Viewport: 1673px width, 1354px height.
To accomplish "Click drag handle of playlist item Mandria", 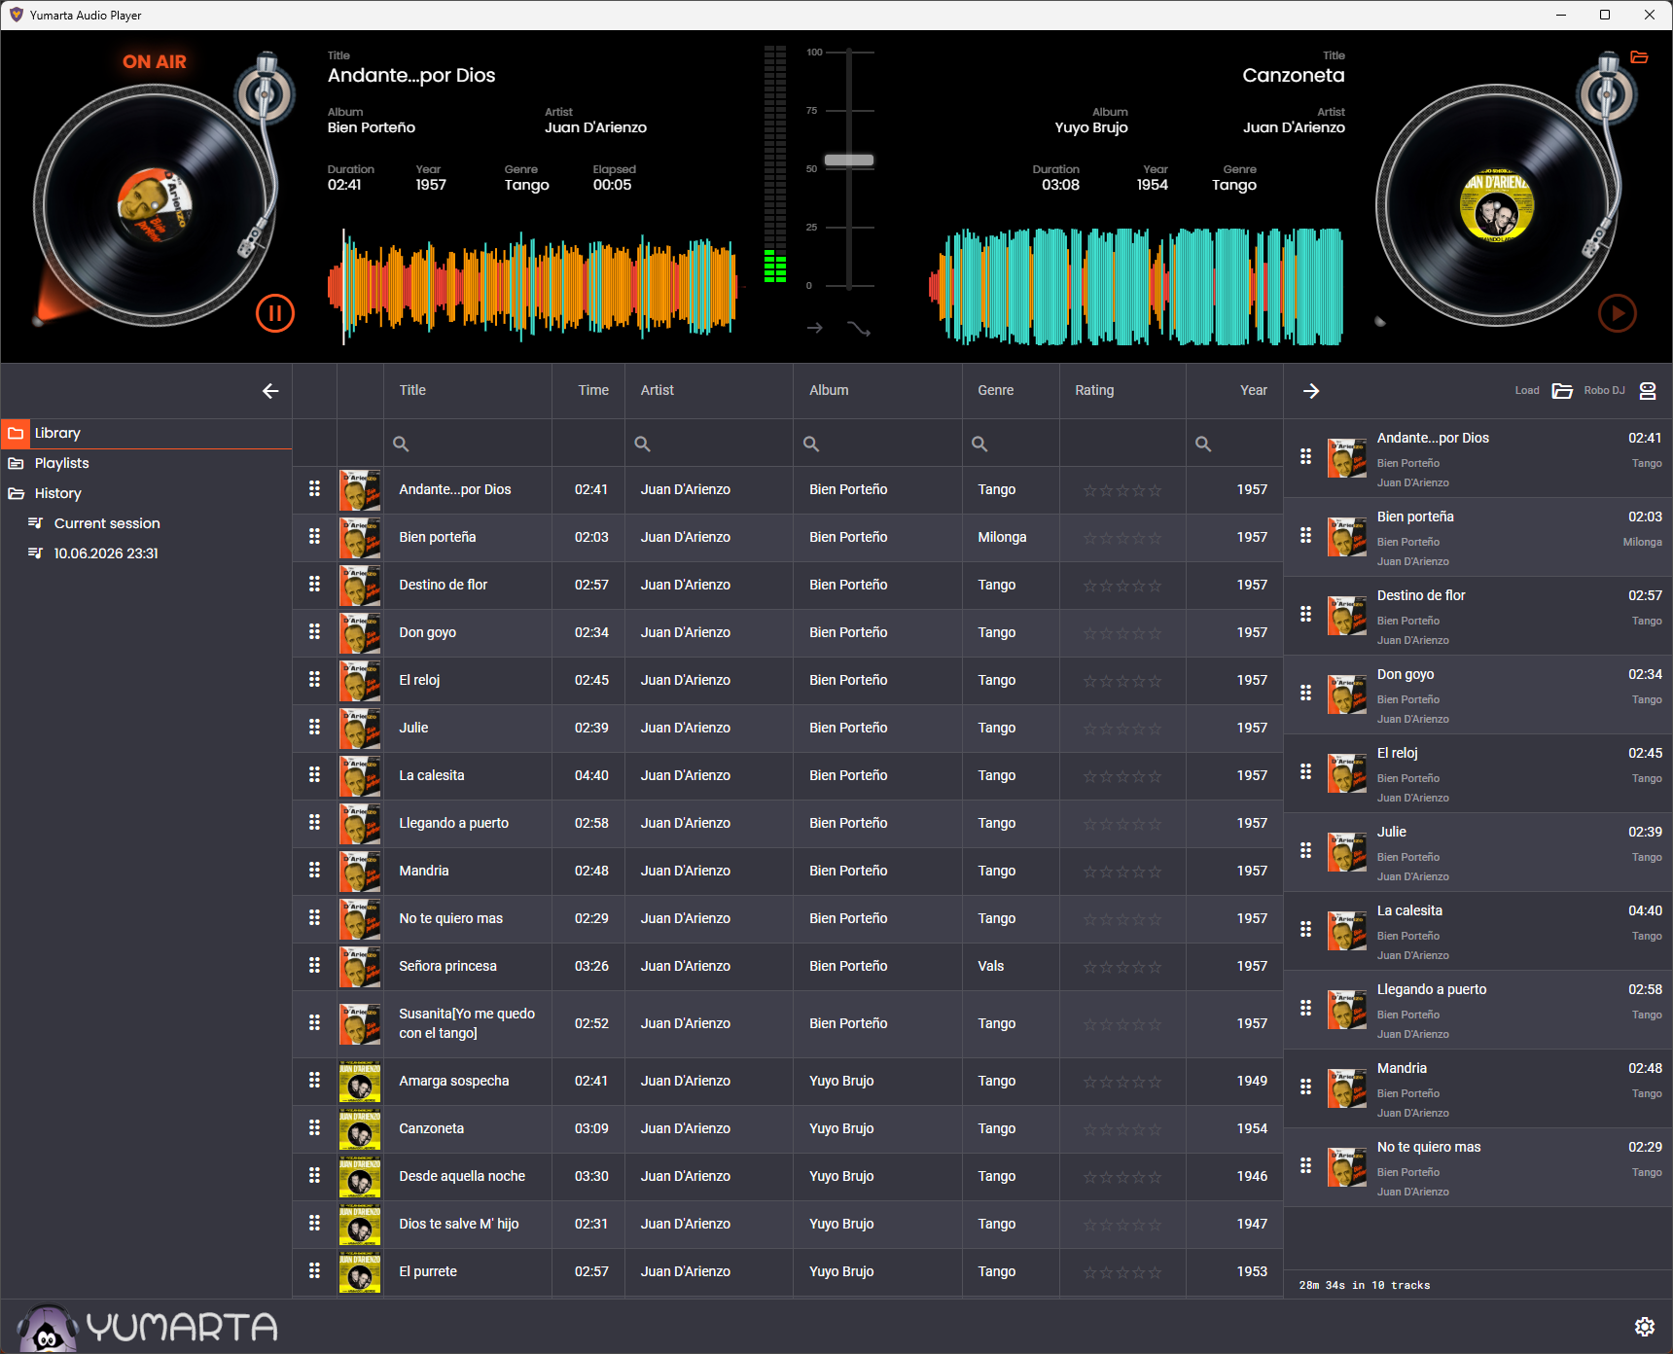I will click(1305, 1087).
